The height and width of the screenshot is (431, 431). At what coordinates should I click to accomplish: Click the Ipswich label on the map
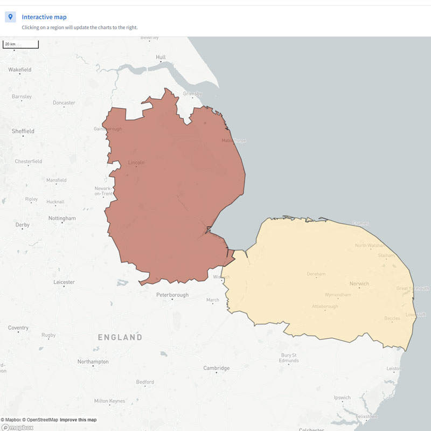tap(342, 398)
